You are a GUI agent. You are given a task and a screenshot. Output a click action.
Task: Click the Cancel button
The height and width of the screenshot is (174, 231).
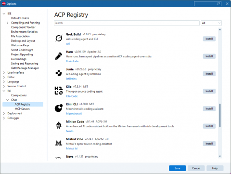click(x=196, y=168)
